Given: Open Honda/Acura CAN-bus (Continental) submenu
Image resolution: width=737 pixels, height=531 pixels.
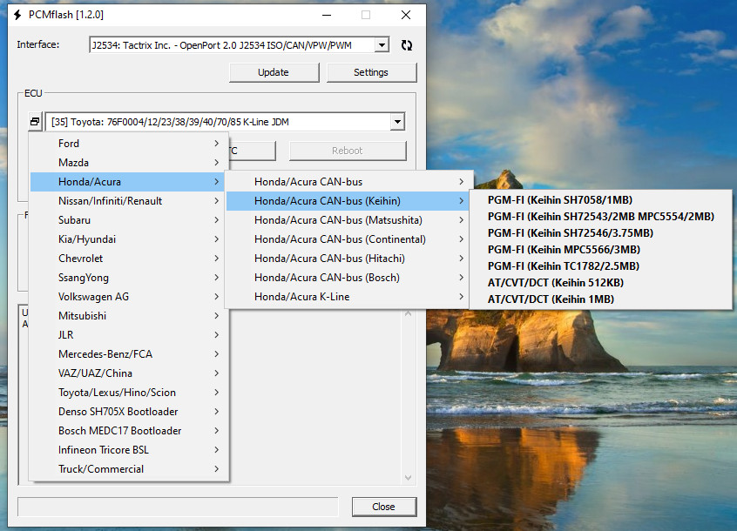Looking at the screenshot, I should (x=348, y=239).
